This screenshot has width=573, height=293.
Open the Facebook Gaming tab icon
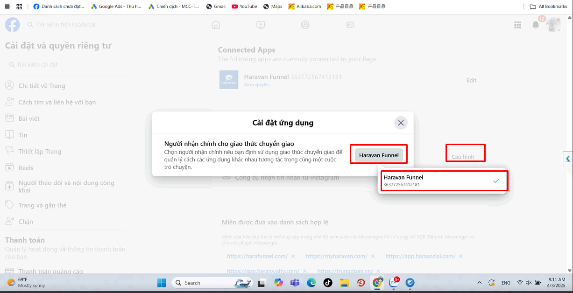[x=349, y=25]
